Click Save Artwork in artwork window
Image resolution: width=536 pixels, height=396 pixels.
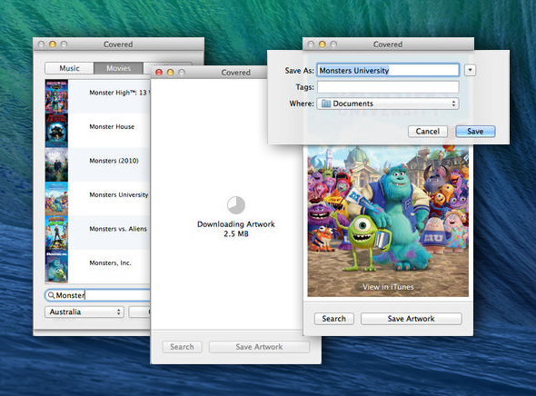click(x=411, y=319)
